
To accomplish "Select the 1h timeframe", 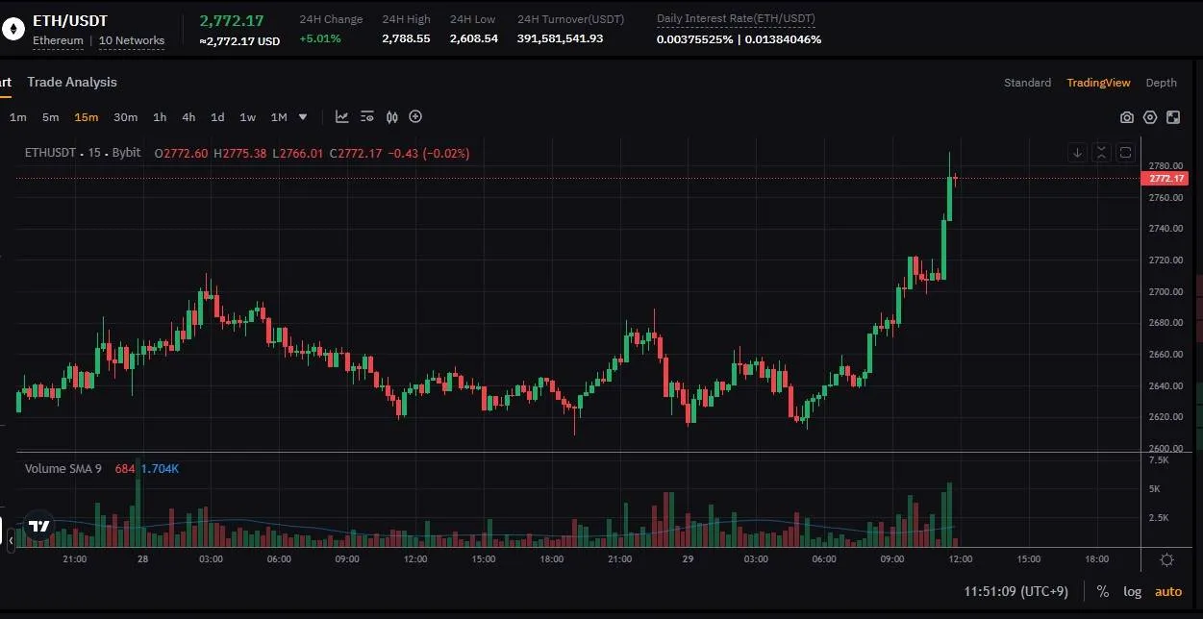I will (160, 117).
